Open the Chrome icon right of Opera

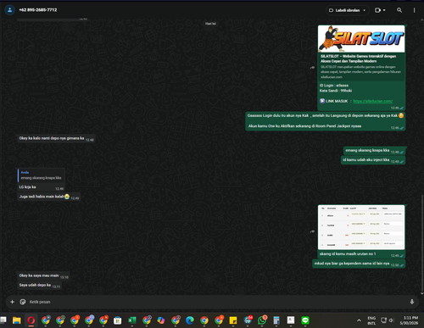coord(46,320)
